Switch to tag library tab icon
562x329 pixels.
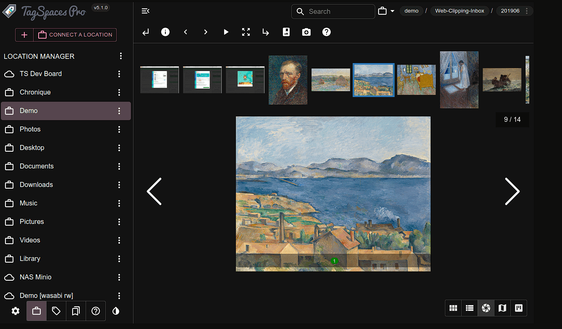pos(56,311)
